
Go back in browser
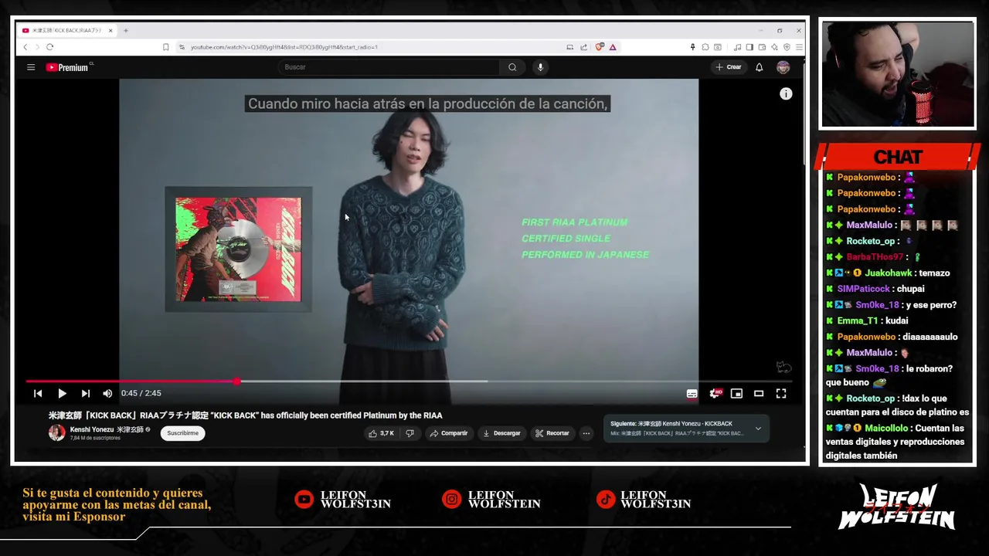point(25,47)
